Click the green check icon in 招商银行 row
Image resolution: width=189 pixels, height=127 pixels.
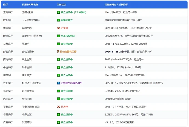(x=58, y=60)
